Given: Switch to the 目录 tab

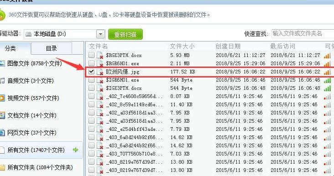Looking at the screenshot, I should [52, 48].
